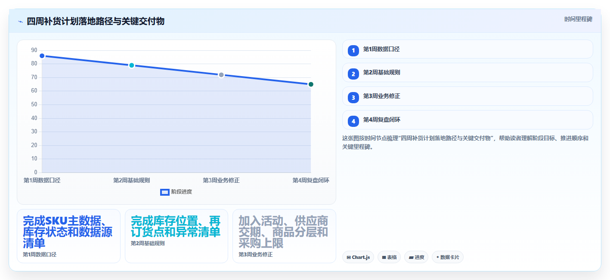Click the blue data point at week 1
The image size is (610, 280).
[x=42, y=56]
